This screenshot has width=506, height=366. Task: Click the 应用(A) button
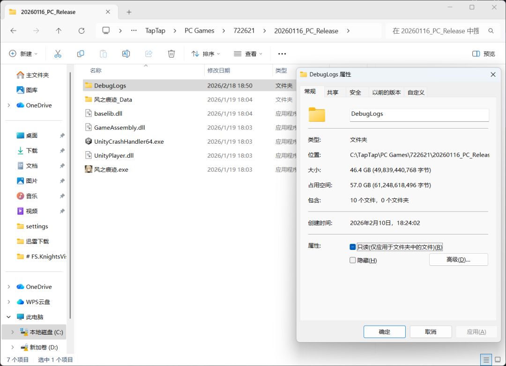(476, 332)
